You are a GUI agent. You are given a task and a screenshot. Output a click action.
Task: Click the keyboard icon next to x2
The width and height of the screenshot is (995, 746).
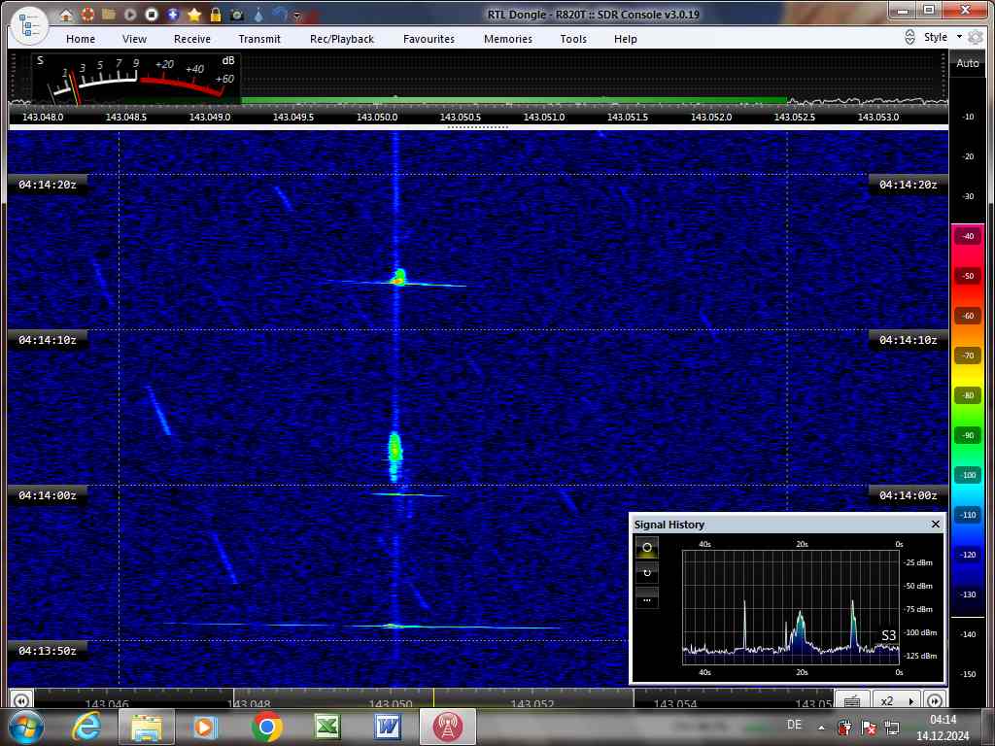tap(852, 701)
